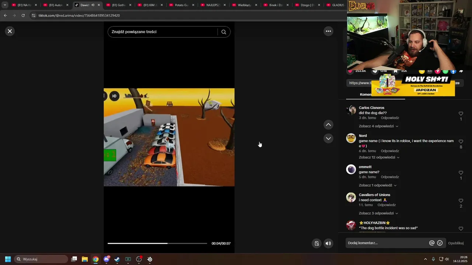
Task: Like Nerd's comment with heart
Action: click(x=461, y=142)
